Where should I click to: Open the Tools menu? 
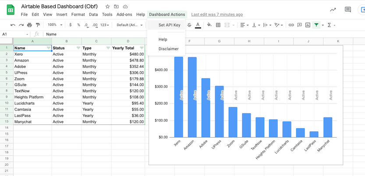coord(107,14)
